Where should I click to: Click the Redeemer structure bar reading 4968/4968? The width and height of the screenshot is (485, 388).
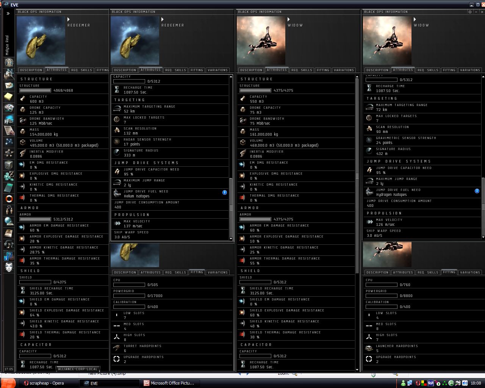(35, 91)
